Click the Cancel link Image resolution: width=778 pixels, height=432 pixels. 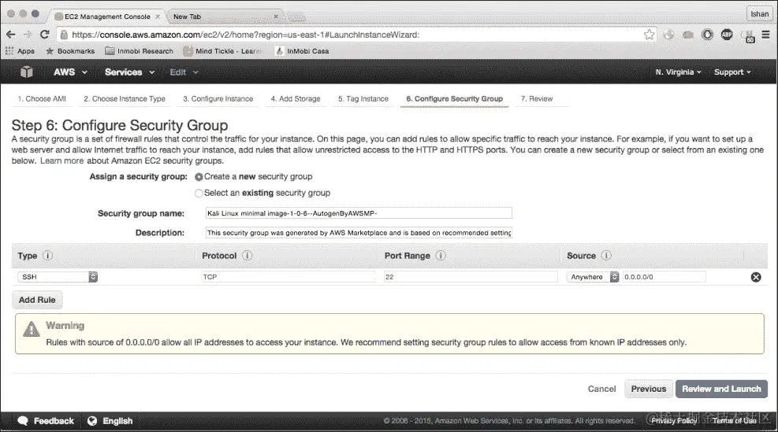(602, 389)
